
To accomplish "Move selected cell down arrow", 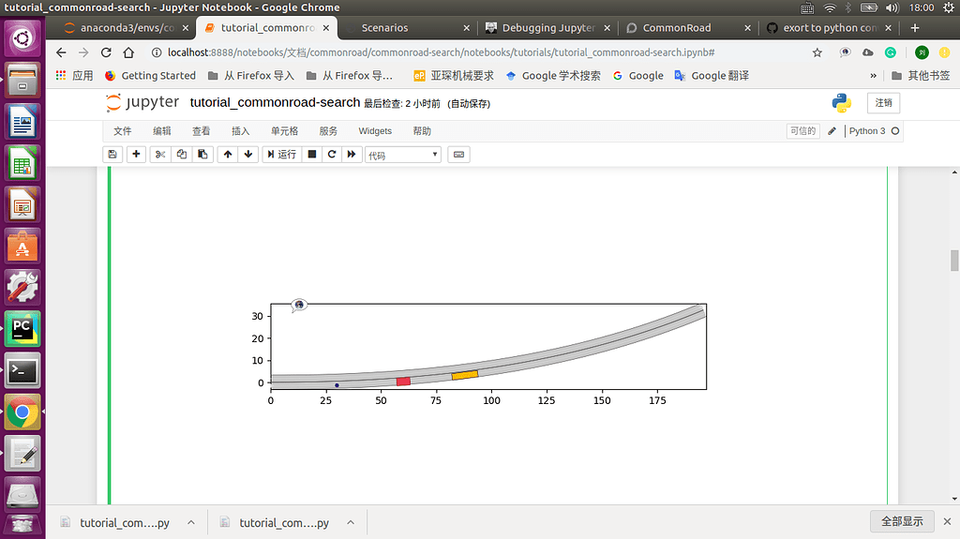I will pyautogui.click(x=248, y=155).
